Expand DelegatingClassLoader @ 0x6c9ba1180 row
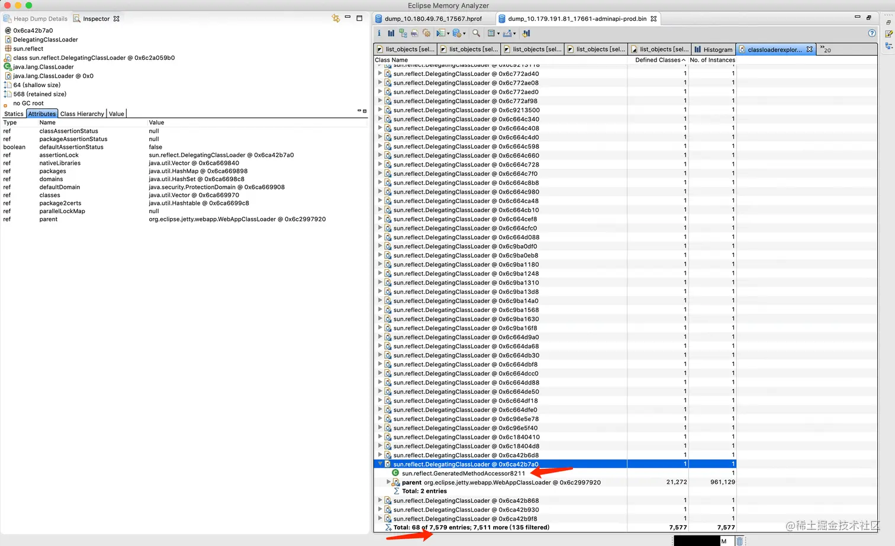895x546 pixels. [x=380, y=264]
